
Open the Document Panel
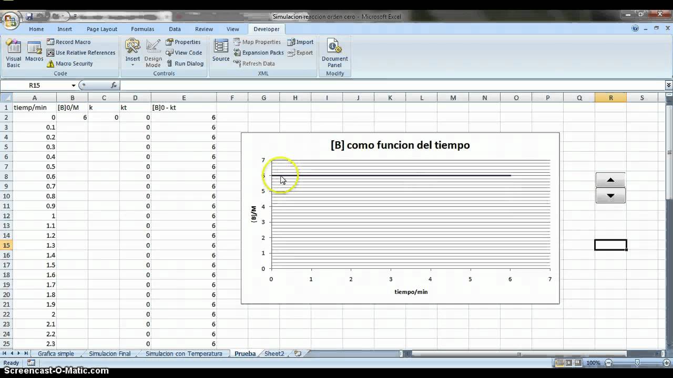[335, 54]
